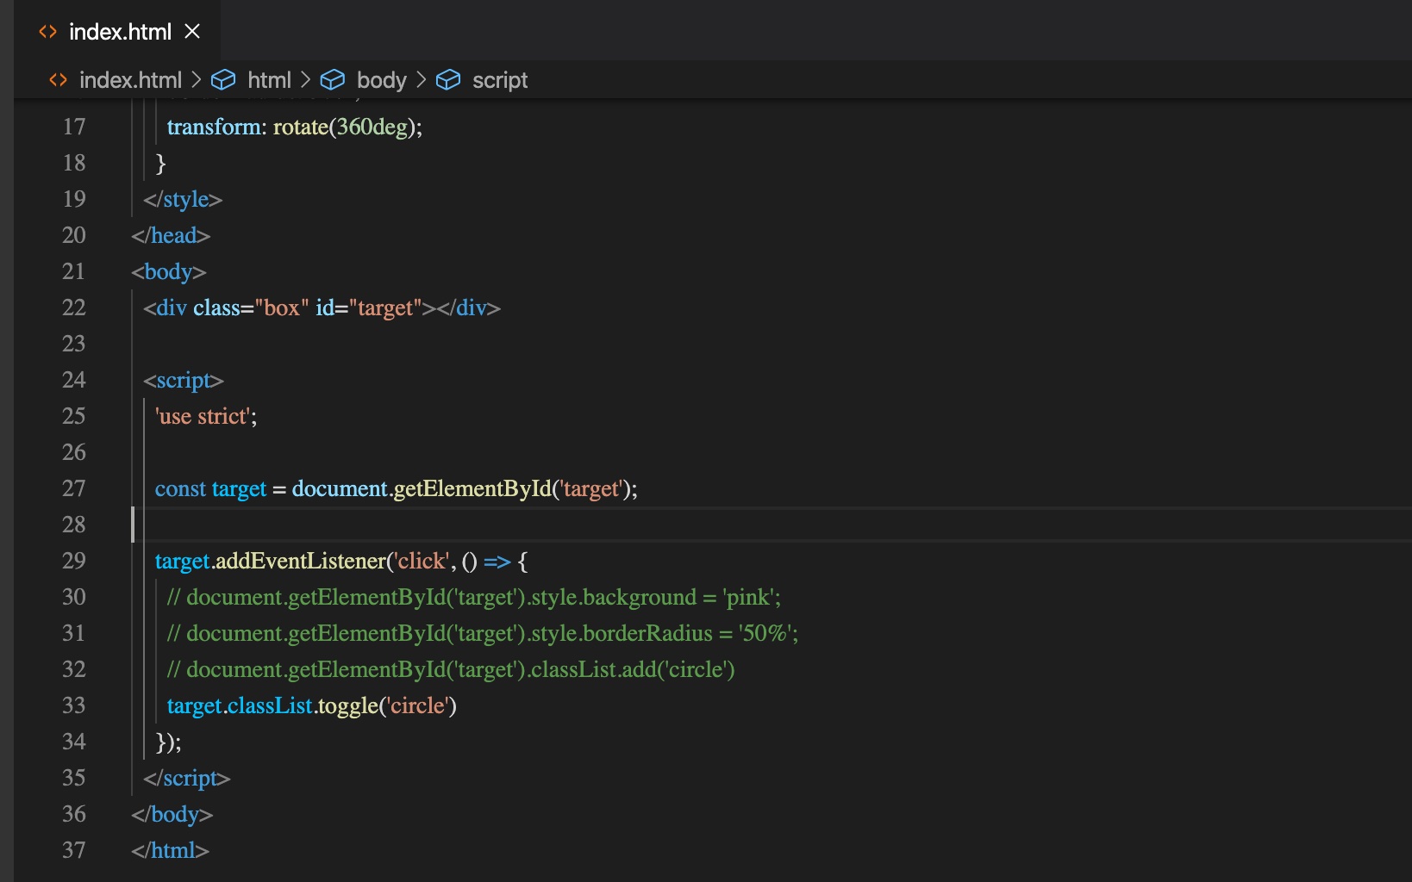Place cursor on empty line 28

click(772, 525)
